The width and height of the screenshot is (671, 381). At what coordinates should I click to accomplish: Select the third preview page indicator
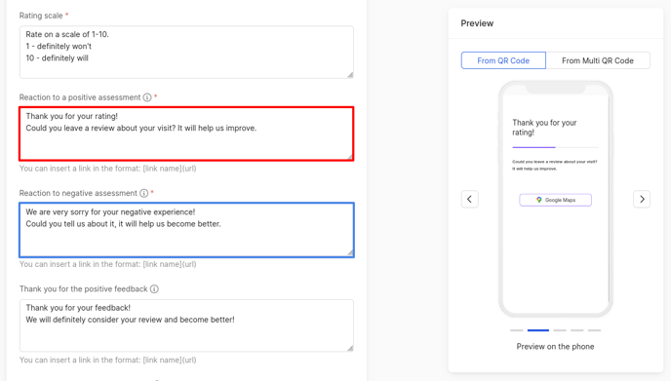pyautogui.click(x=560, y=330)
